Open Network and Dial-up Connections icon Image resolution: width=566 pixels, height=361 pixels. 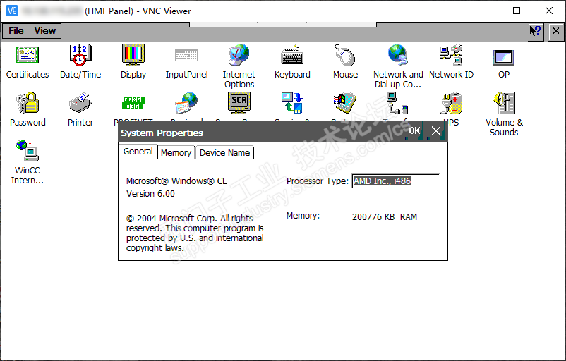pos(398,55)
